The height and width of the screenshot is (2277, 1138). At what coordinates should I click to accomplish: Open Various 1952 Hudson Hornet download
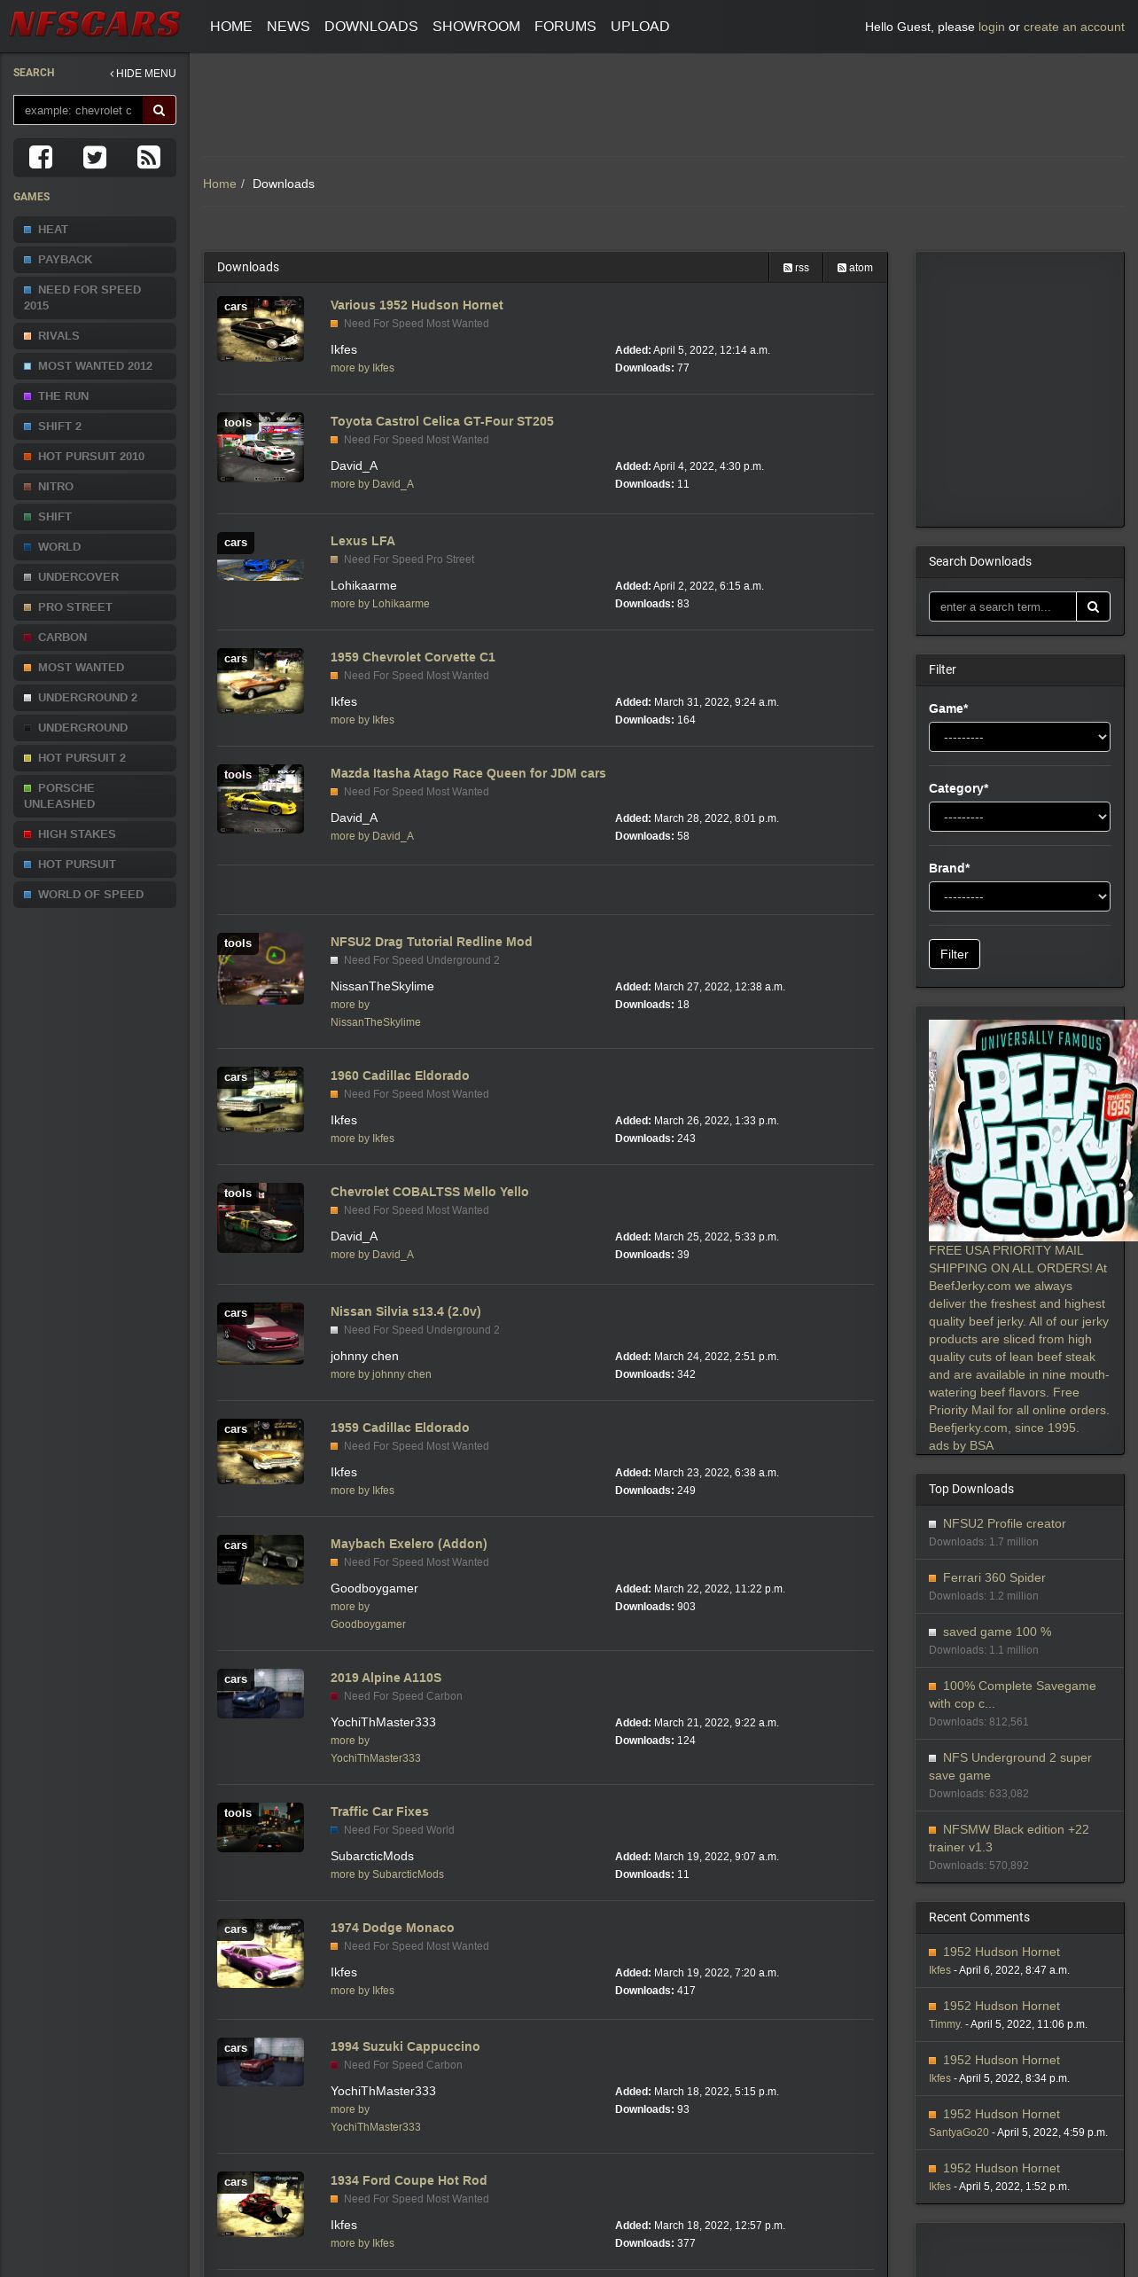417,305
